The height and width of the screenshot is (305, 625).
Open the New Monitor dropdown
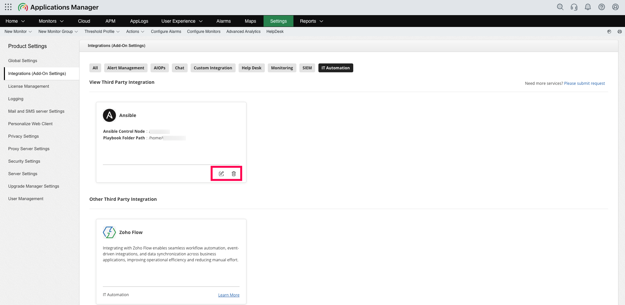tap(18, 32)
